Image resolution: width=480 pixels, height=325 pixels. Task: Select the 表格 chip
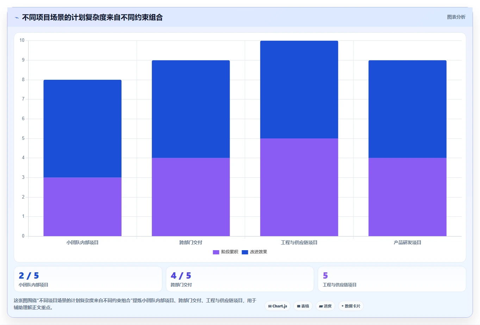(x=303, y=306)
